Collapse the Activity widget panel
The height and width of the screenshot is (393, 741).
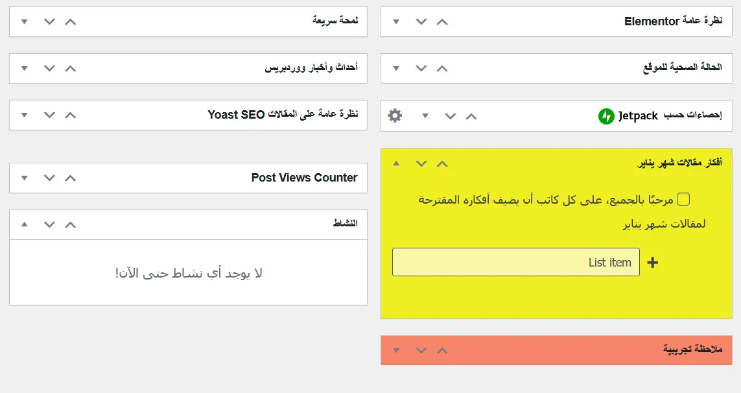pos(25,224)
